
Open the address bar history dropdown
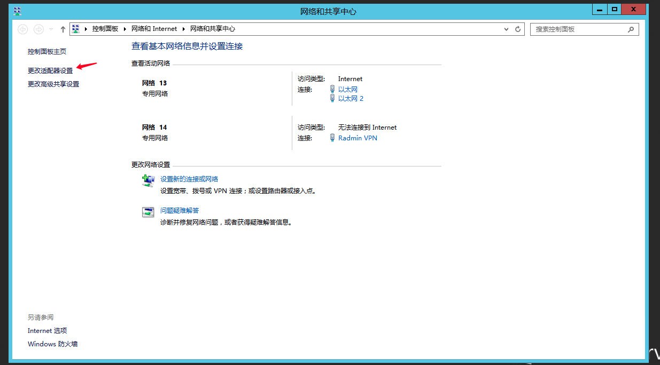[507, 29]
